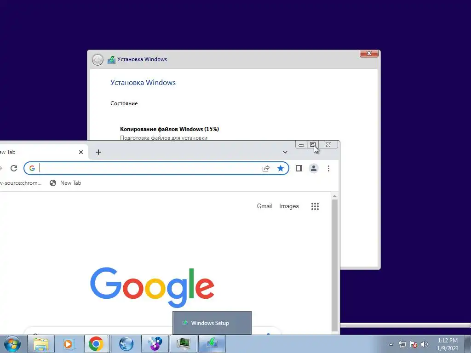Open Gmail link

coord(264,206)
